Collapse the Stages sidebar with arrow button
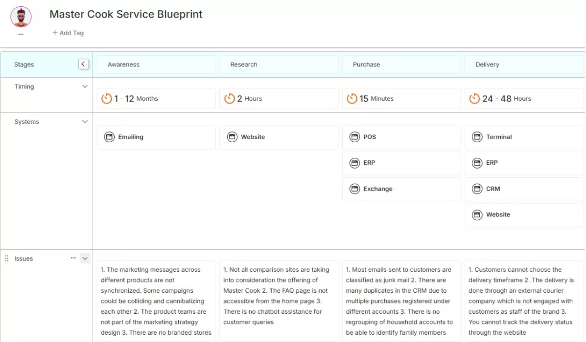586x342 pixels. tap(83, 64)
